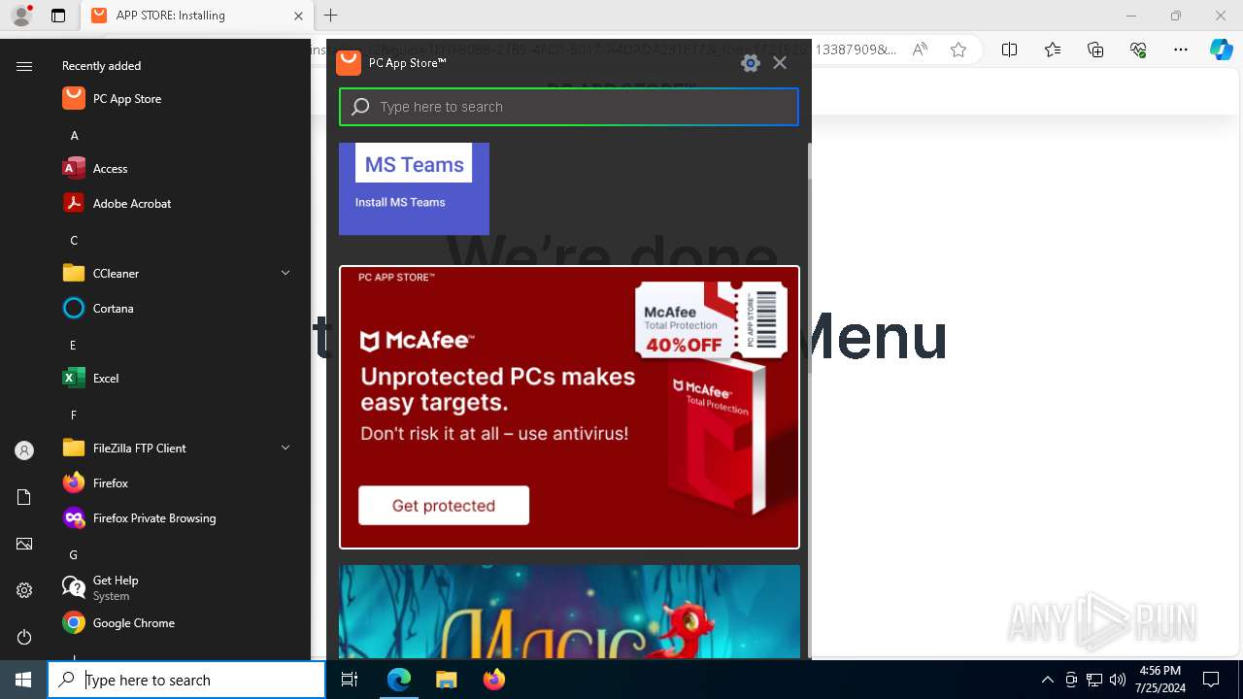1243x699 pixels.
Task: Click the taskbar clock showing 4:56 PM
Action: click(x=1159, y=680)
